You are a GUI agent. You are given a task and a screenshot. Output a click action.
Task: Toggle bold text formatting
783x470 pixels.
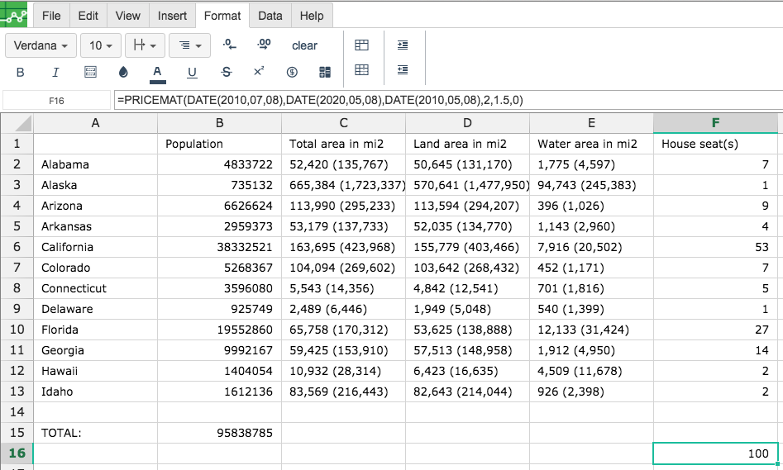(20, 73)
